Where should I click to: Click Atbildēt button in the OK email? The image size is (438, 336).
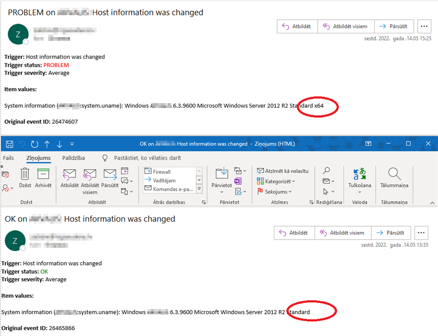click(x=294, y=233)
